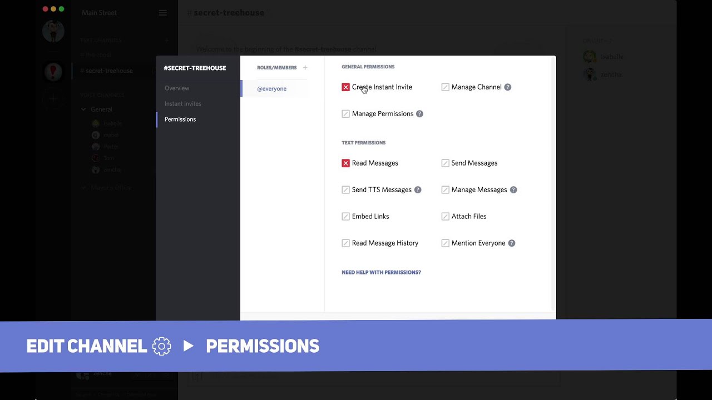The height and width of the screenshot is (400, 712).
Task: Toggle the Manage Permissions checkbox
Action: pos(346,114)
